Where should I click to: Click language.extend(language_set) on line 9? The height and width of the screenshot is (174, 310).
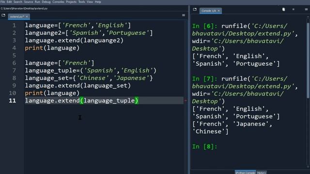pos(77,86)
